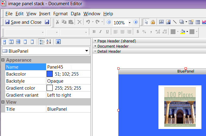Image resolution: width=206 pixels, height=136 pixels.
Task: Sort properties alphabetically with A-Z icon
Action: pyautogui.click(x=49, y=42)
